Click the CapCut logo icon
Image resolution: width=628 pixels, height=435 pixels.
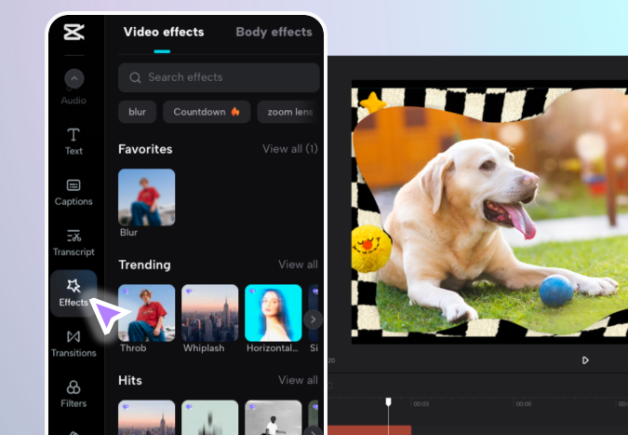pos(74,32)
